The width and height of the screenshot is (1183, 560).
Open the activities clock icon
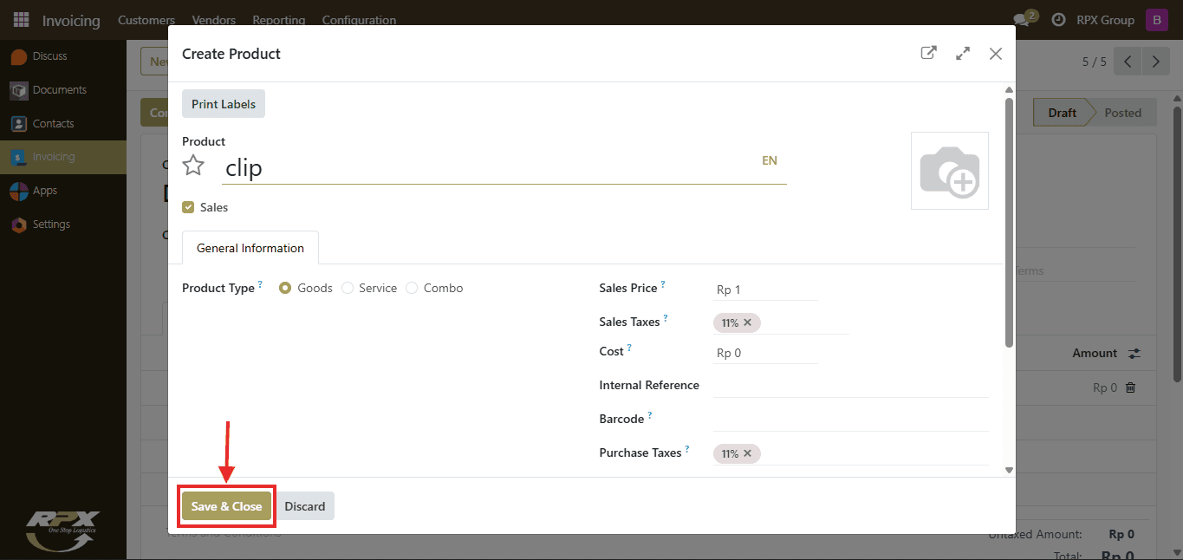click(x=1057, y=20)
